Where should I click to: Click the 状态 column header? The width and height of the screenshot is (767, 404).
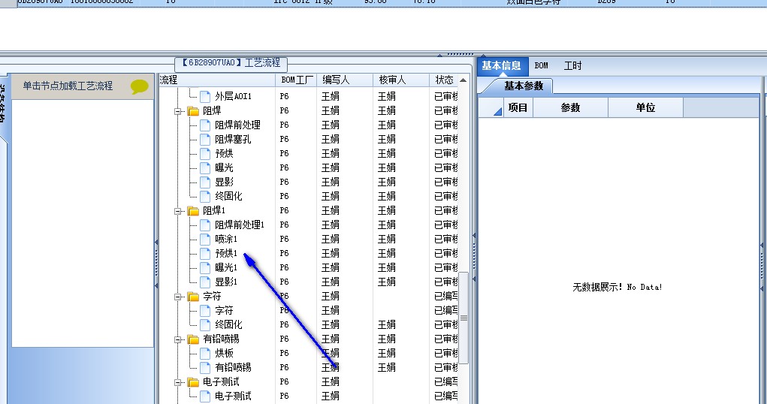click(444, 80)
